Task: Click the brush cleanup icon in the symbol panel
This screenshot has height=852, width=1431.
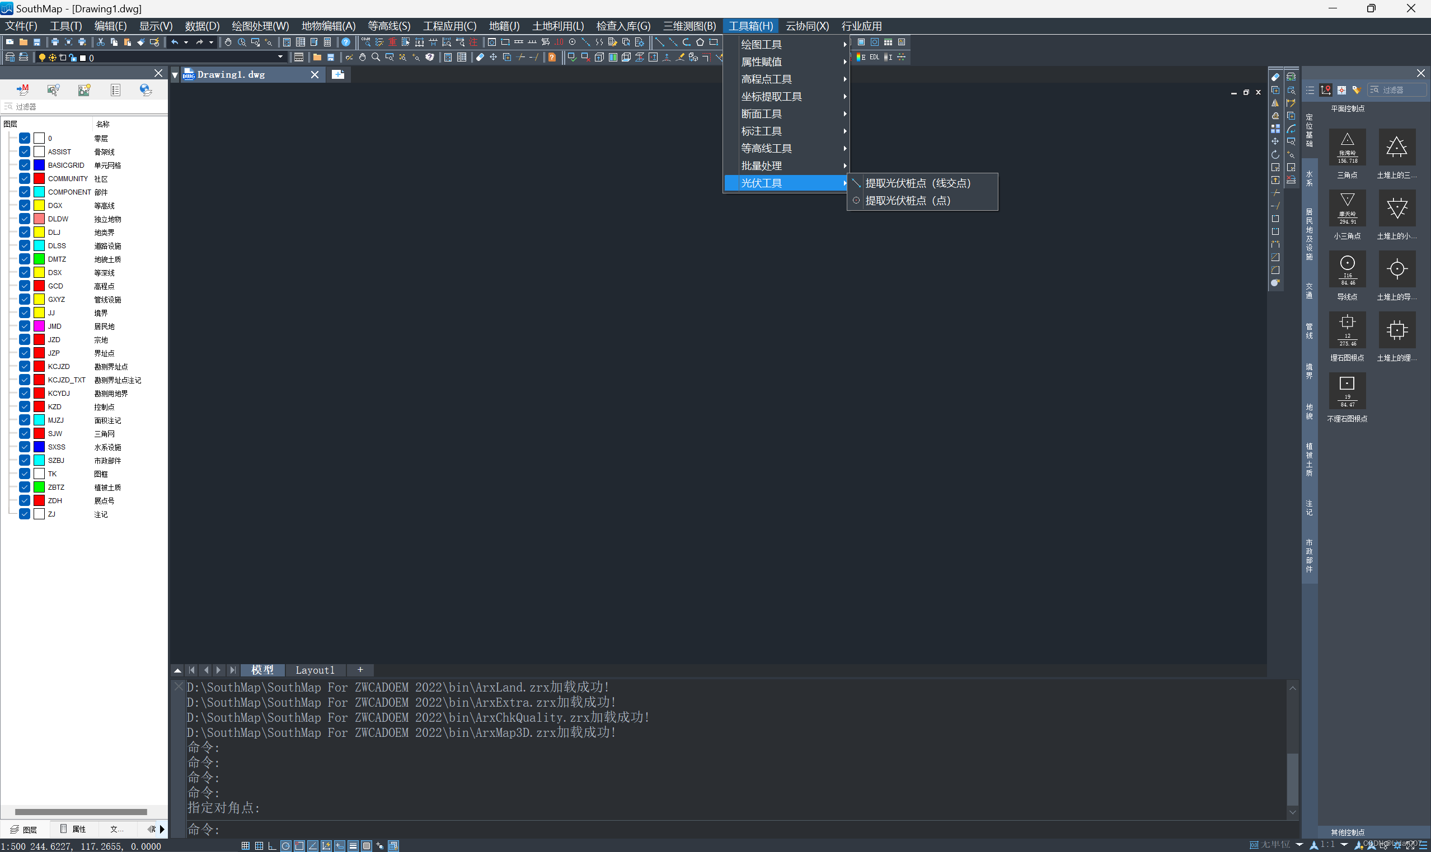Action: tap(1357, 90)
